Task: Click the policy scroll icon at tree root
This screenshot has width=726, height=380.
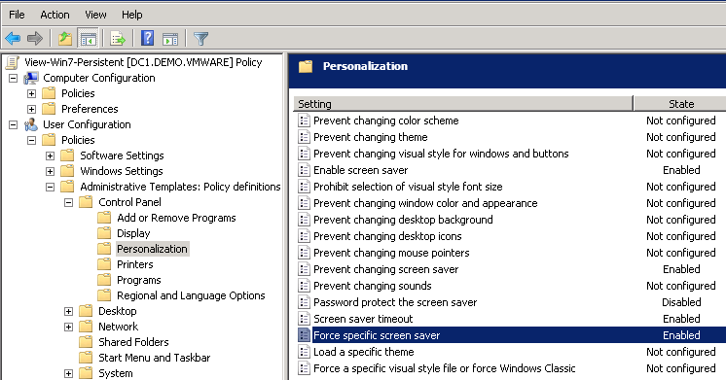Action: coord(13,62)
